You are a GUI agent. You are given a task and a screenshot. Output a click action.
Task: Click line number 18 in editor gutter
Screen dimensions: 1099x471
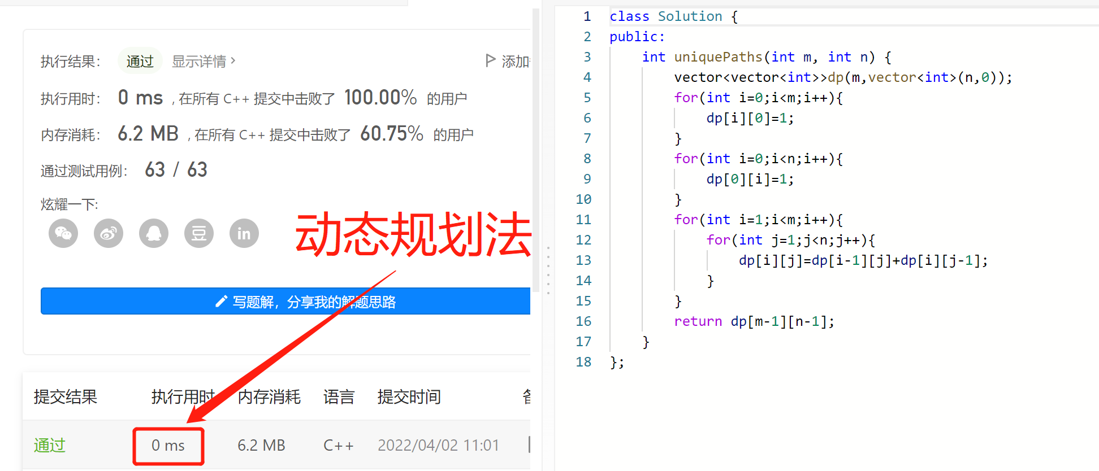tap(583, 362)
